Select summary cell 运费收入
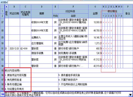The height and width of the screenshot is (97, 133). pos(42,37)
